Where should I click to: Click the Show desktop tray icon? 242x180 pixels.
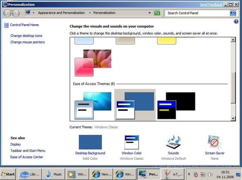[239, 174]
